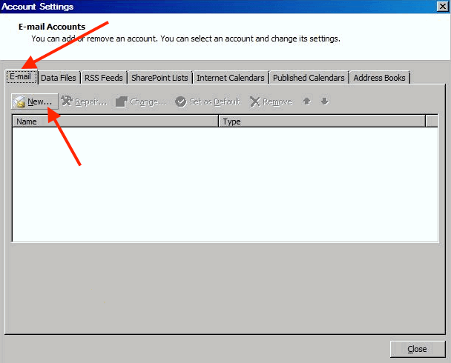Click the Close button
The width and height of the screenshot is (451, 363).
418,349
